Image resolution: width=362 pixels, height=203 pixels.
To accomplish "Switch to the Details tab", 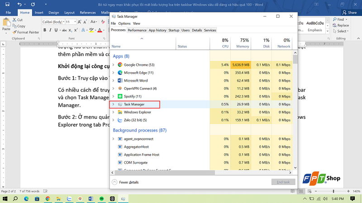I will [x=197, y=30].
